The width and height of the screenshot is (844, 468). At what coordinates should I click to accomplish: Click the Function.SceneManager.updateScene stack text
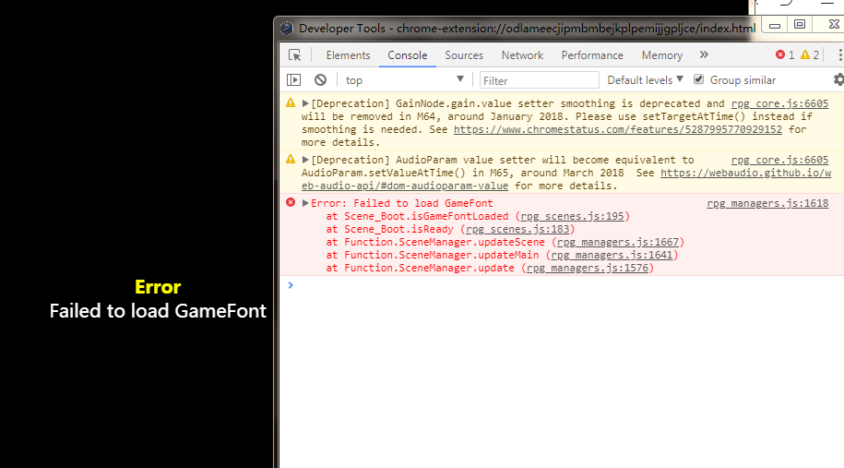(444, 243)
